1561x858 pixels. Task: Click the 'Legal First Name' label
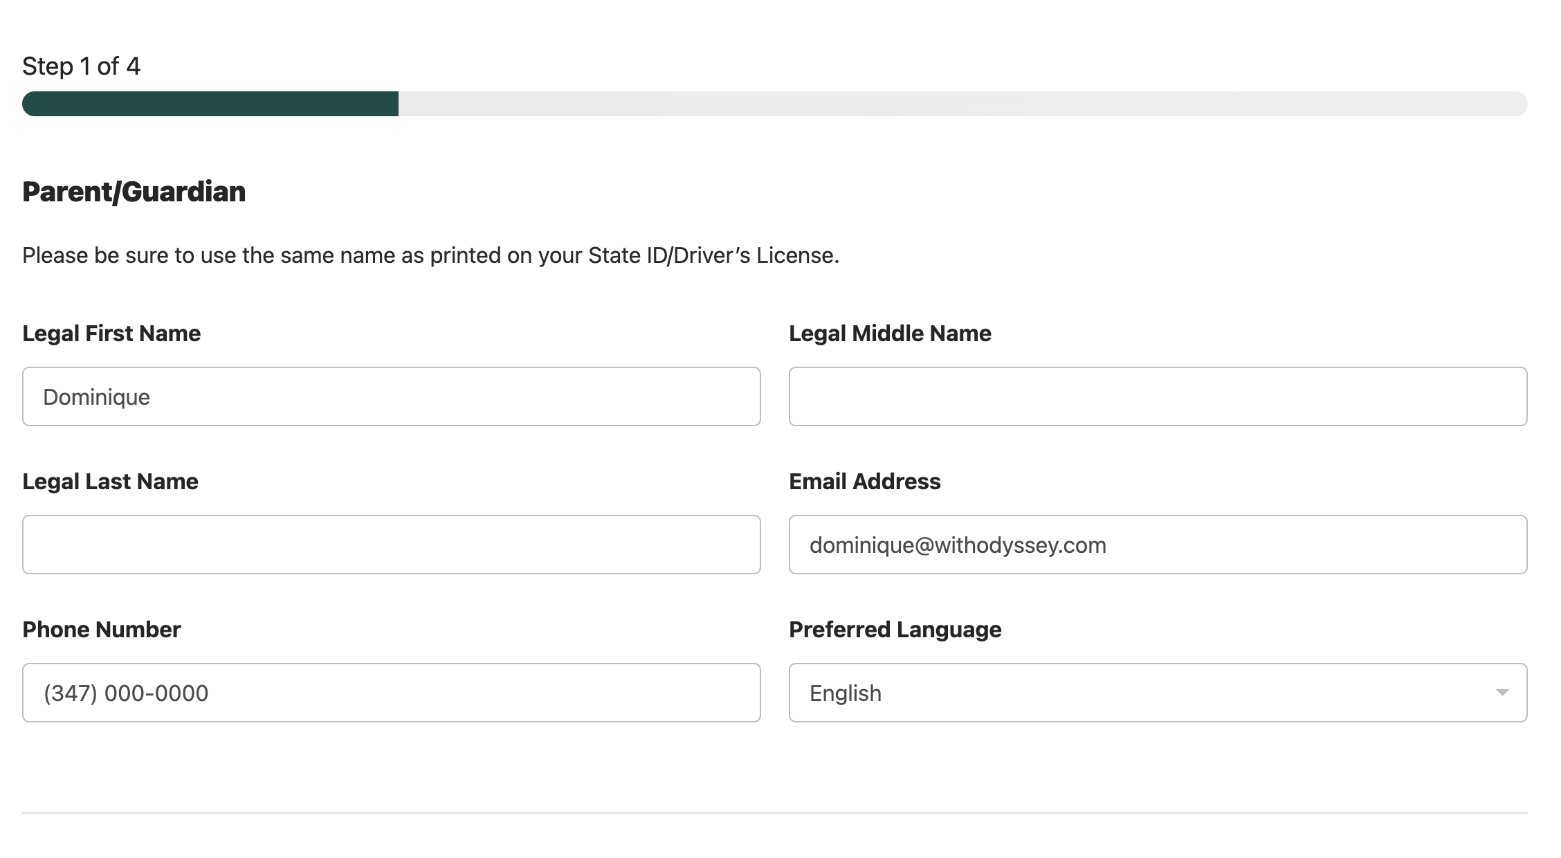[111, 334]
